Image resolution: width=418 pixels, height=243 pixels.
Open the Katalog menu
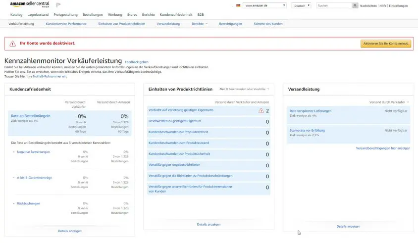16,15
